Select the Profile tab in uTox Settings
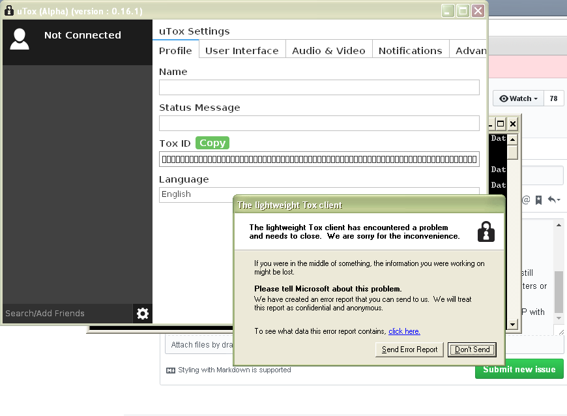 (175, 50)
